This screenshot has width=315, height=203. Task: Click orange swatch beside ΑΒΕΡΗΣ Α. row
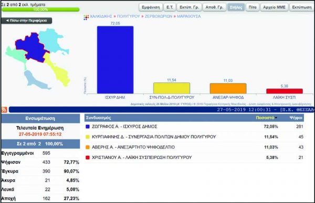[88, 147]
